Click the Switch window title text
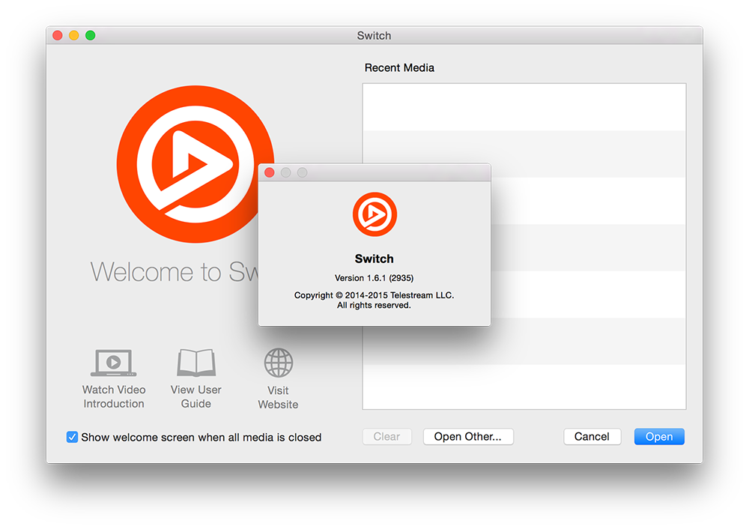 374,35
